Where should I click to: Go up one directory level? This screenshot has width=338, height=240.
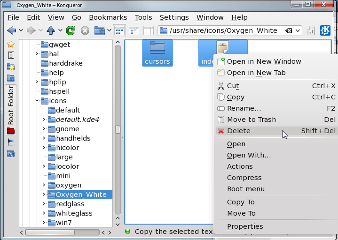click(x=51, y=30)
